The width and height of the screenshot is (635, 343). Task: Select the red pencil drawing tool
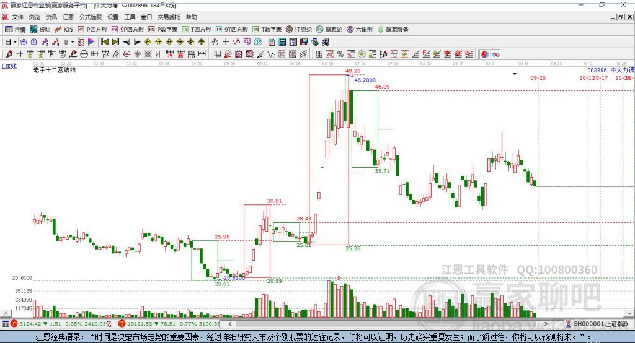(9, 54)
